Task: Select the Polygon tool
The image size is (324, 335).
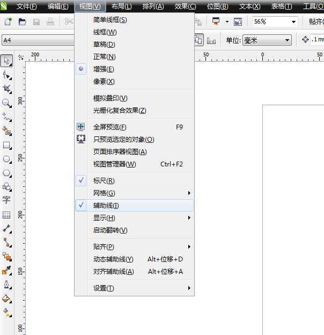Action: click(6, 173)
